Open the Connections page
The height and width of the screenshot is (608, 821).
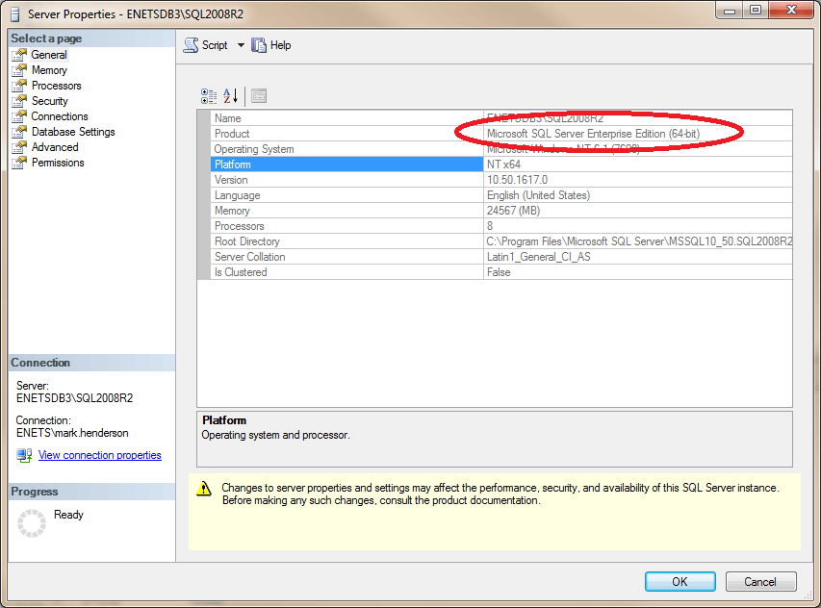(59, 116)
